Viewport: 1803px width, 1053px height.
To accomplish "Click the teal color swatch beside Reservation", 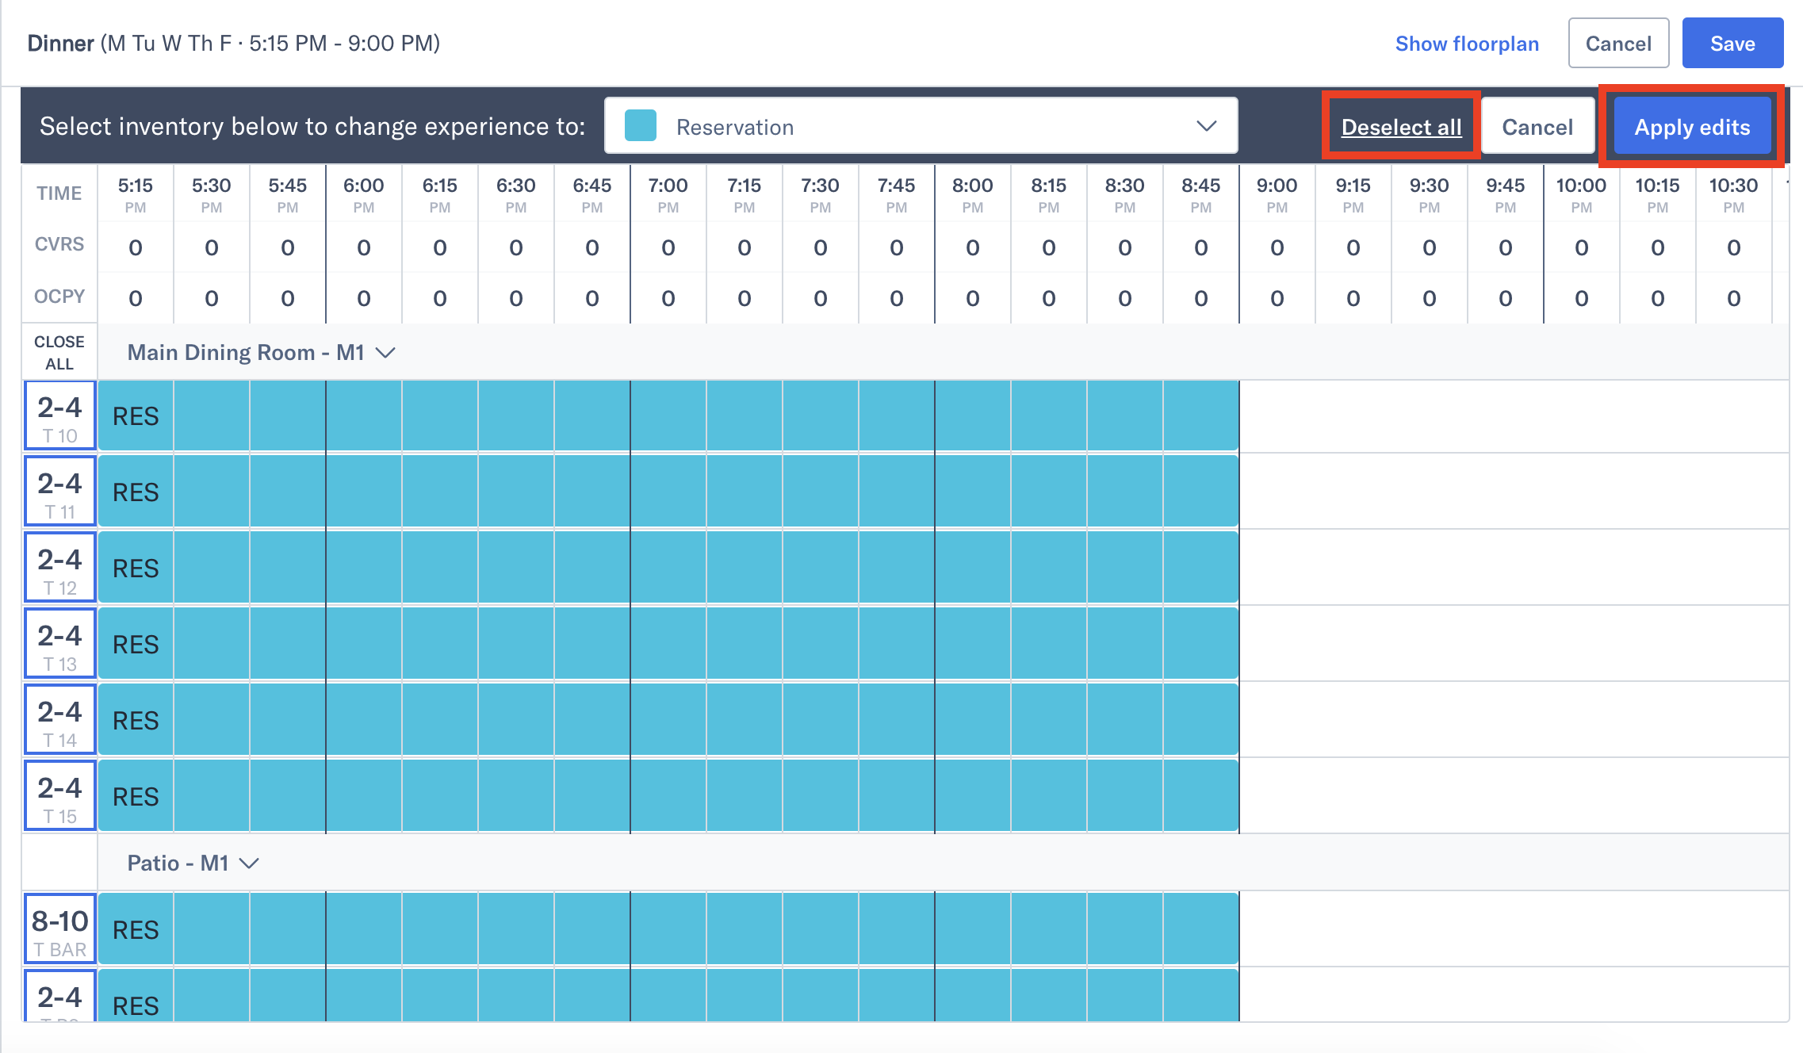I will click(640, 124).
